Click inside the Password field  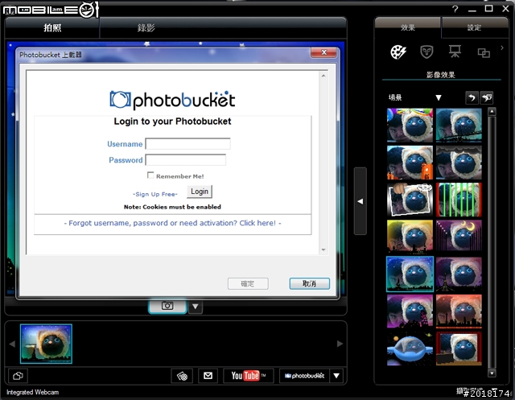186,160
